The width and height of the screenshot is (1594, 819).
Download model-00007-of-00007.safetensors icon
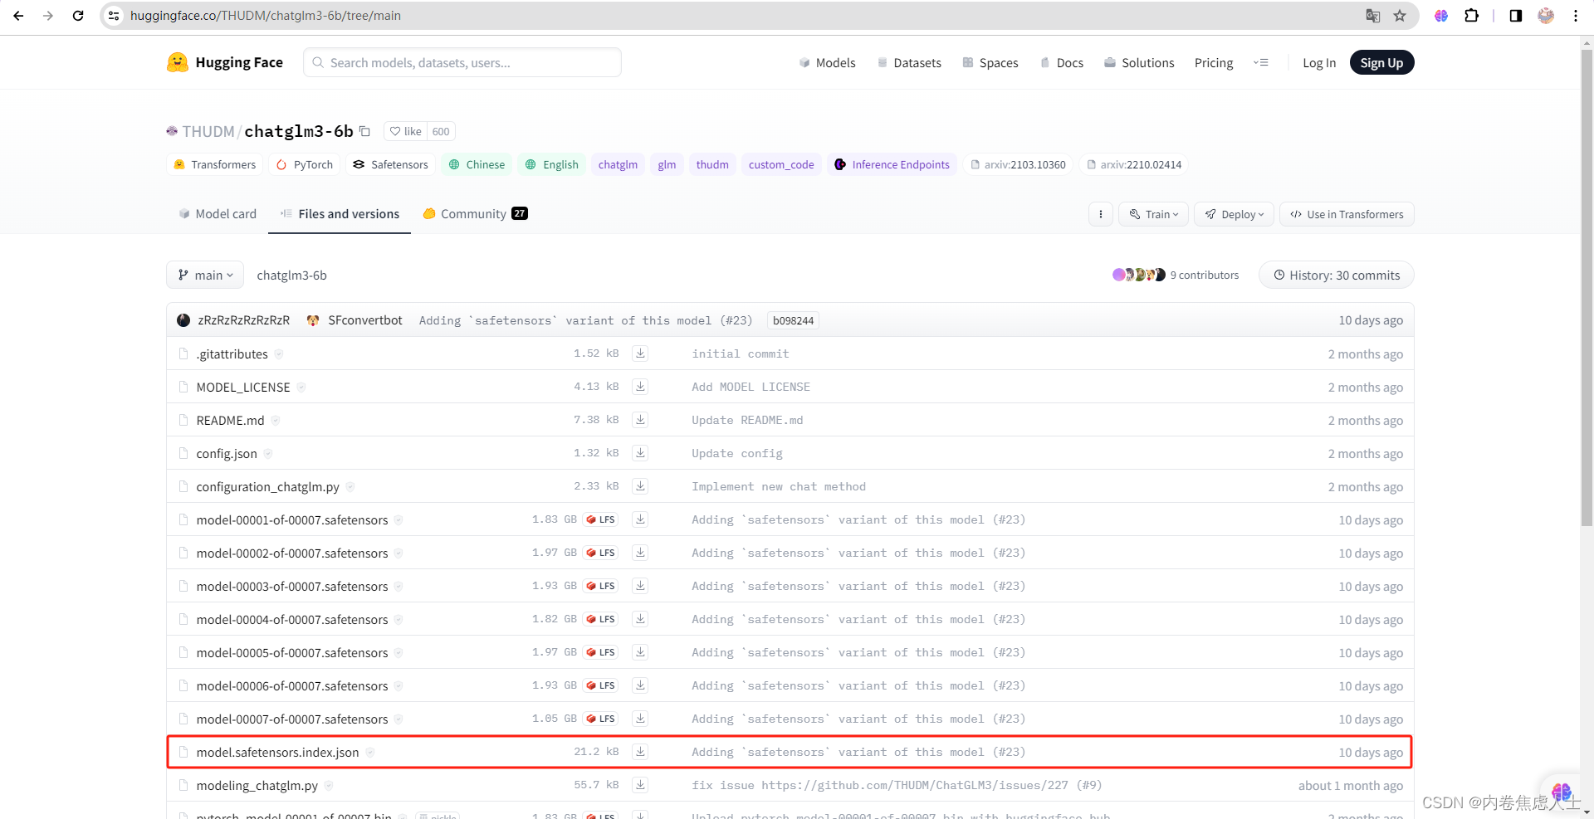640,719
